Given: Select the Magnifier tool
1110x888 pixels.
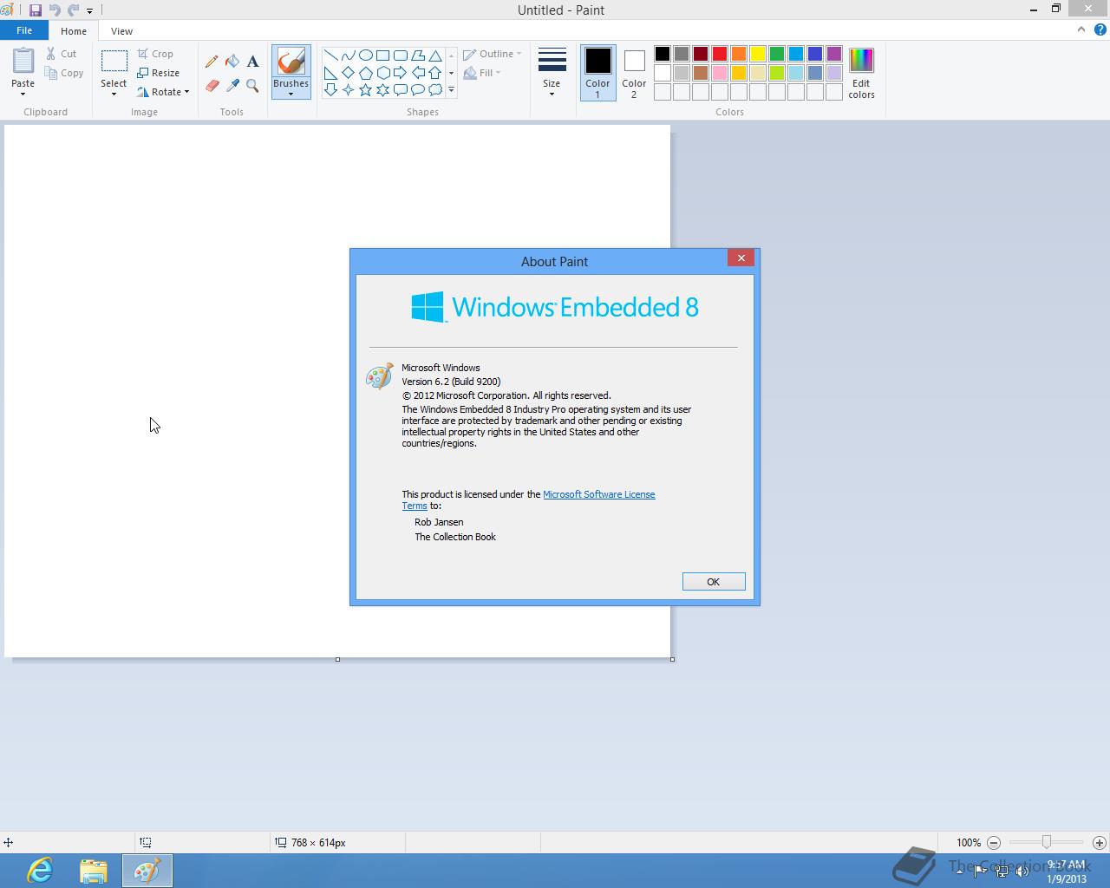Looking at the screenshot, I should [x=252, y=85].
